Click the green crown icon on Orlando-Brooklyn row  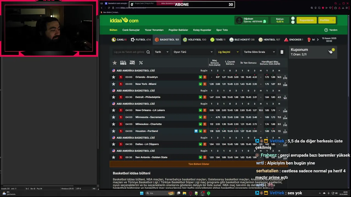[200, 77]
